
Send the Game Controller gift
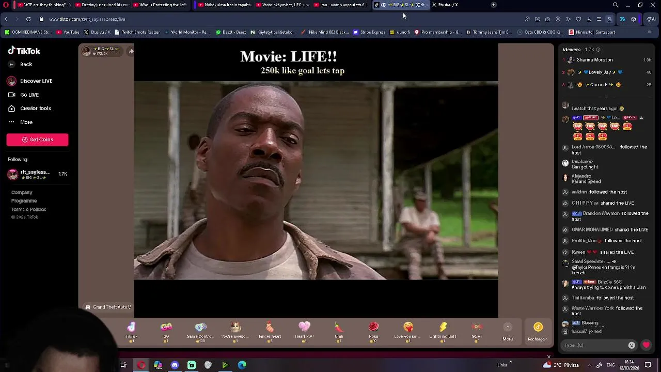(200, 332)
